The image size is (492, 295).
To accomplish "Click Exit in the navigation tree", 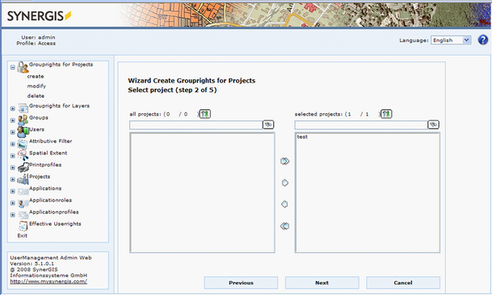I will point(23,235).
